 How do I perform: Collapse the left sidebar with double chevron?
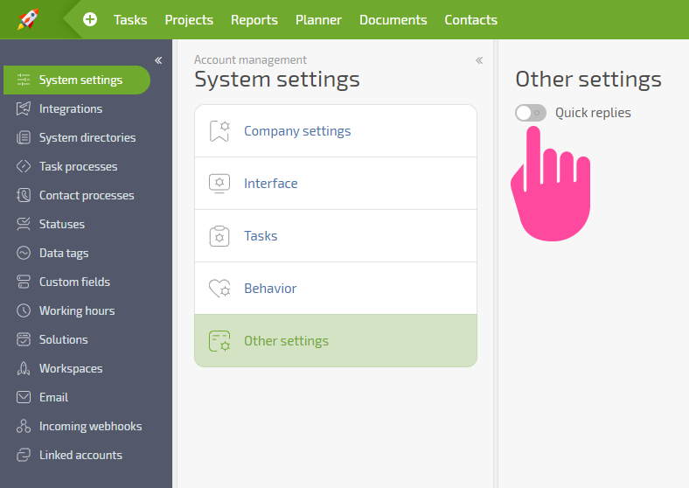click(x=158, y=60)
